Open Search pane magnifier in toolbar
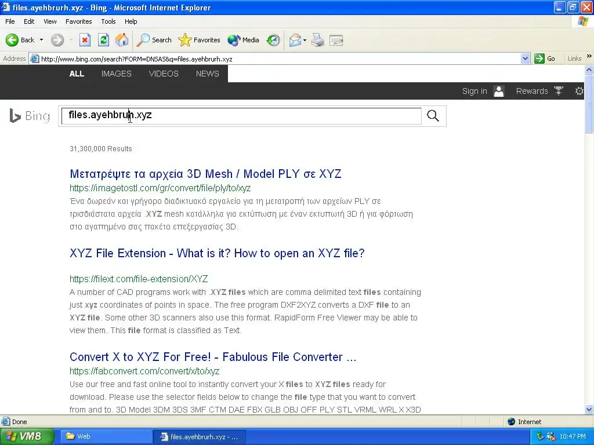 (x=154, y=40)
